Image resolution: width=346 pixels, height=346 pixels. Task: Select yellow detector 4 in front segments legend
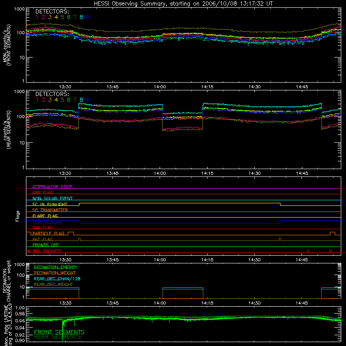pyautogui.click(x=56, y=17)
